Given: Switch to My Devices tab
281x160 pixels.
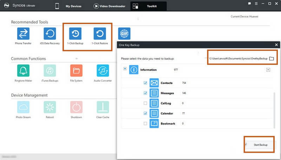Looking at the screenshot, I should pos(68,6).
